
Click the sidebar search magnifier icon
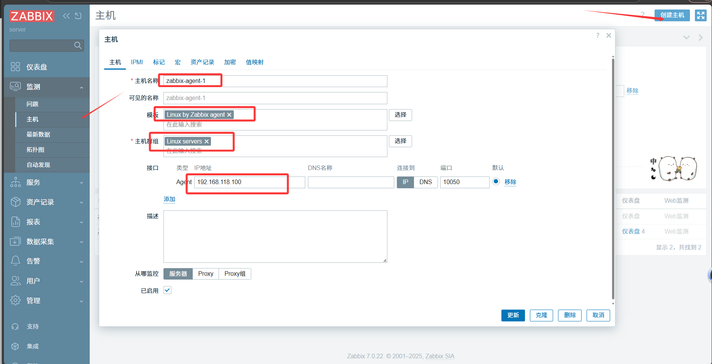click(x=78, y=46)
